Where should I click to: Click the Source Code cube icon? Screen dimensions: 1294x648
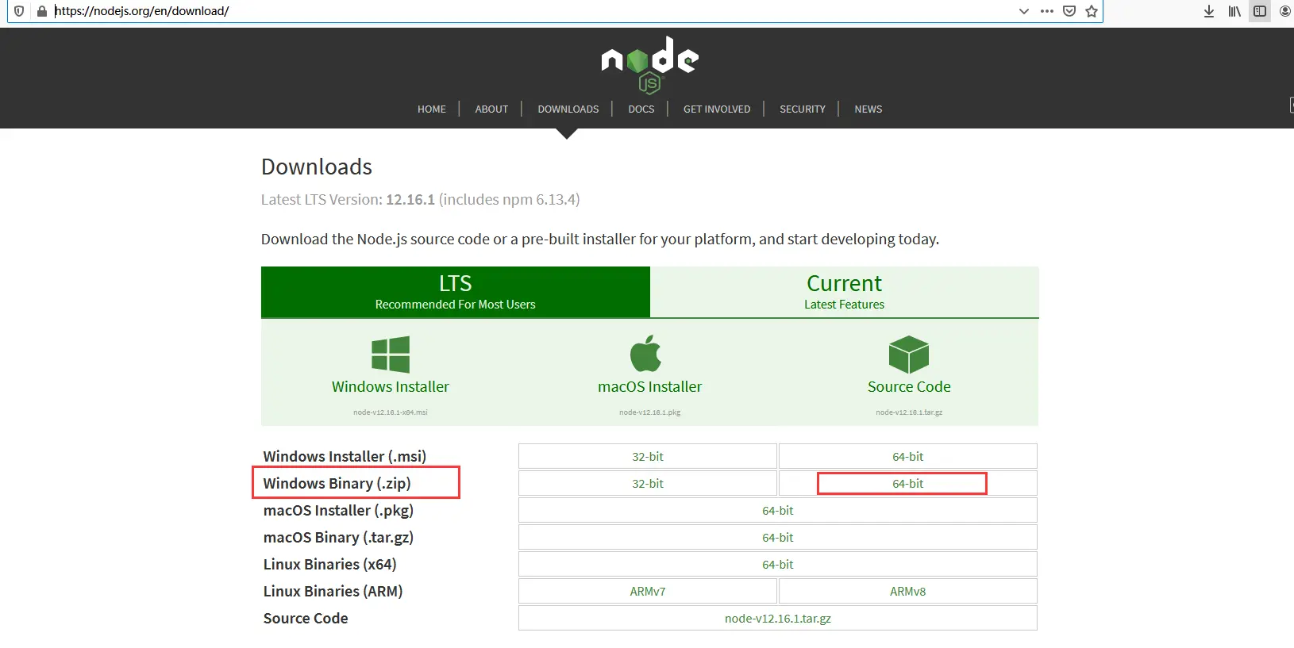click(909, 355)
